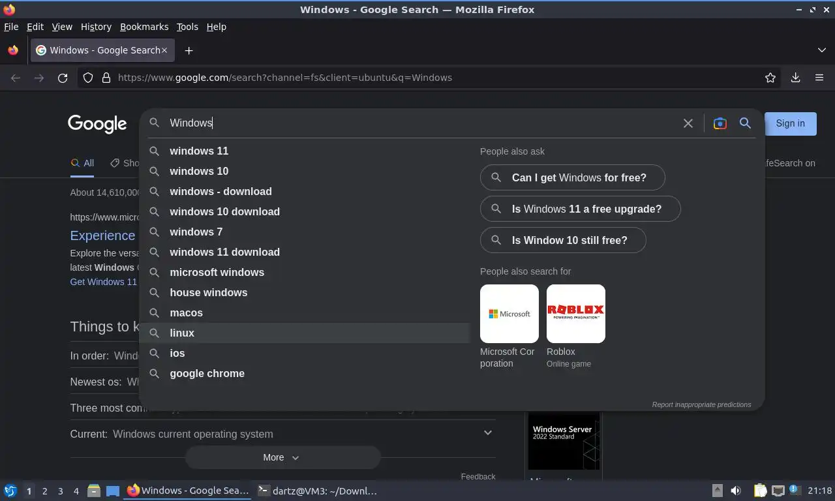Open the Firefox hamburger application menu

[819, 78]
